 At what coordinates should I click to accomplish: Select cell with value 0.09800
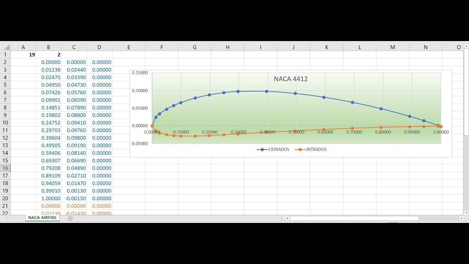[74, 138]
